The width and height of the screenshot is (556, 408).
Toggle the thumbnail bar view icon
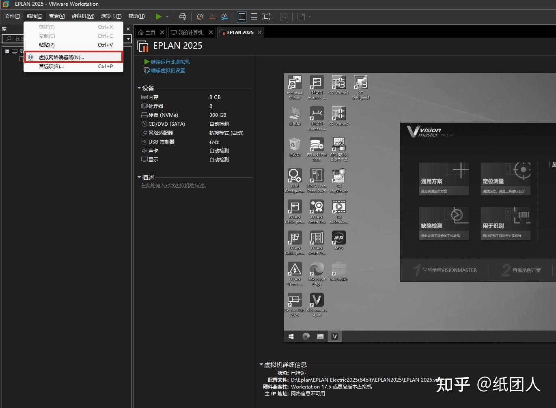pyautogui.click(x=254, y=17)
